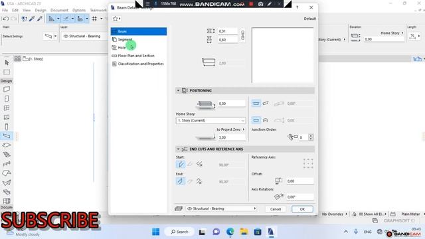Select the Stair tool in toolbox
The image size is (425, 239).
click(x=7, y=155)
